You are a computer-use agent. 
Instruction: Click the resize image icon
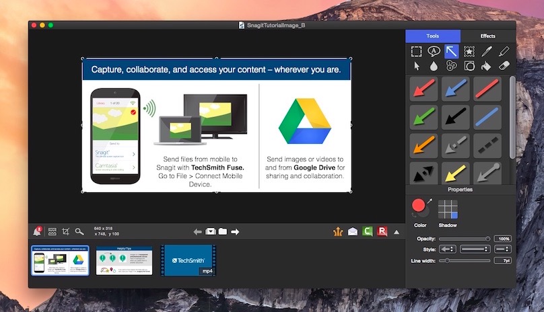point(53,231)
